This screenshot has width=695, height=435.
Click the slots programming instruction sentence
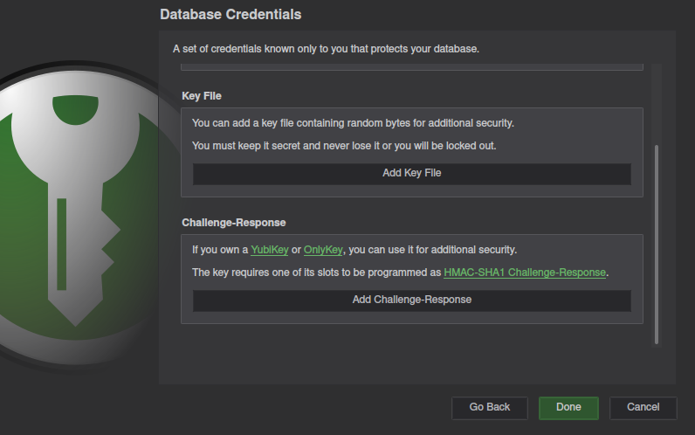coord(400,273)
